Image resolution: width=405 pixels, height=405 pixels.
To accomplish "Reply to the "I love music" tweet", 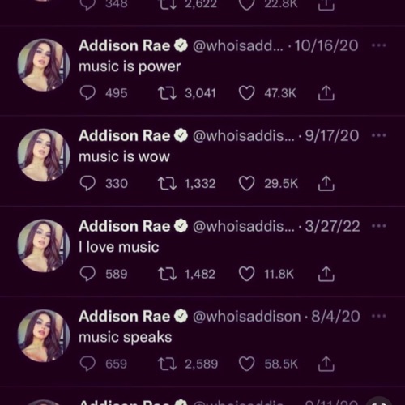I will coord(87,274).
